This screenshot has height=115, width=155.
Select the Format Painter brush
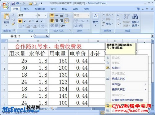click(13, 24)
